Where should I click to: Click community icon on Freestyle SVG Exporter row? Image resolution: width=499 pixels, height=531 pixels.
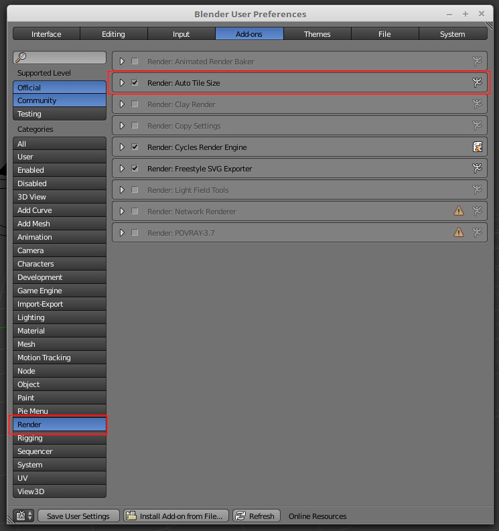coord(477,168)
